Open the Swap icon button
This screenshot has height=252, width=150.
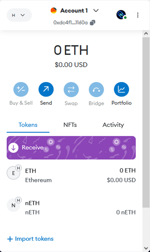pyautogui.click(x=71, y=89)
